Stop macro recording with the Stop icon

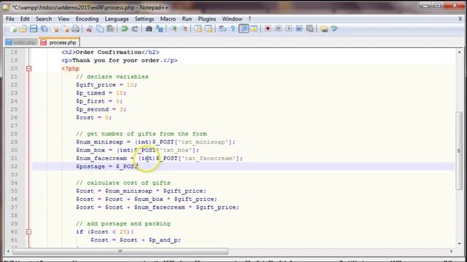[278, 29]
